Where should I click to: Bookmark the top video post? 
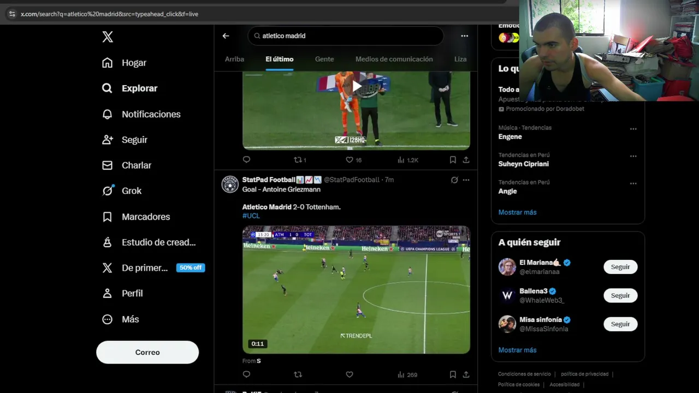453,160
